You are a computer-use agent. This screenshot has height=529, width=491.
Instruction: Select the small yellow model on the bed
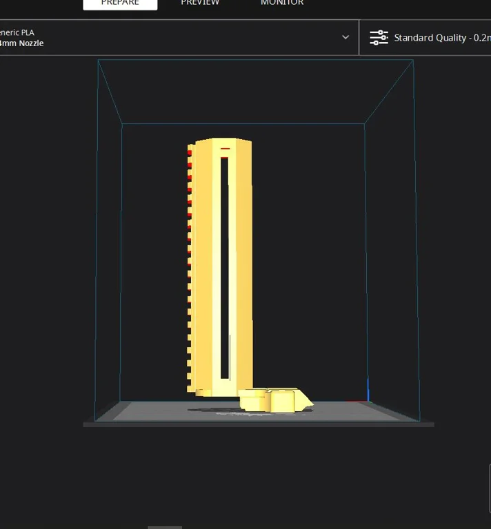[276, 400]
